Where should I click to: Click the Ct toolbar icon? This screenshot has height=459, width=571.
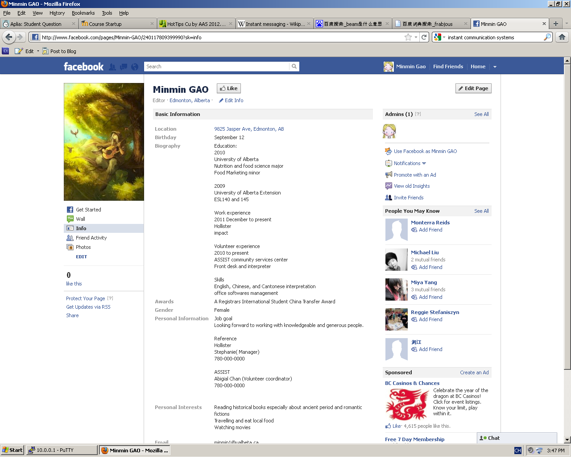(x=5, y=51)
